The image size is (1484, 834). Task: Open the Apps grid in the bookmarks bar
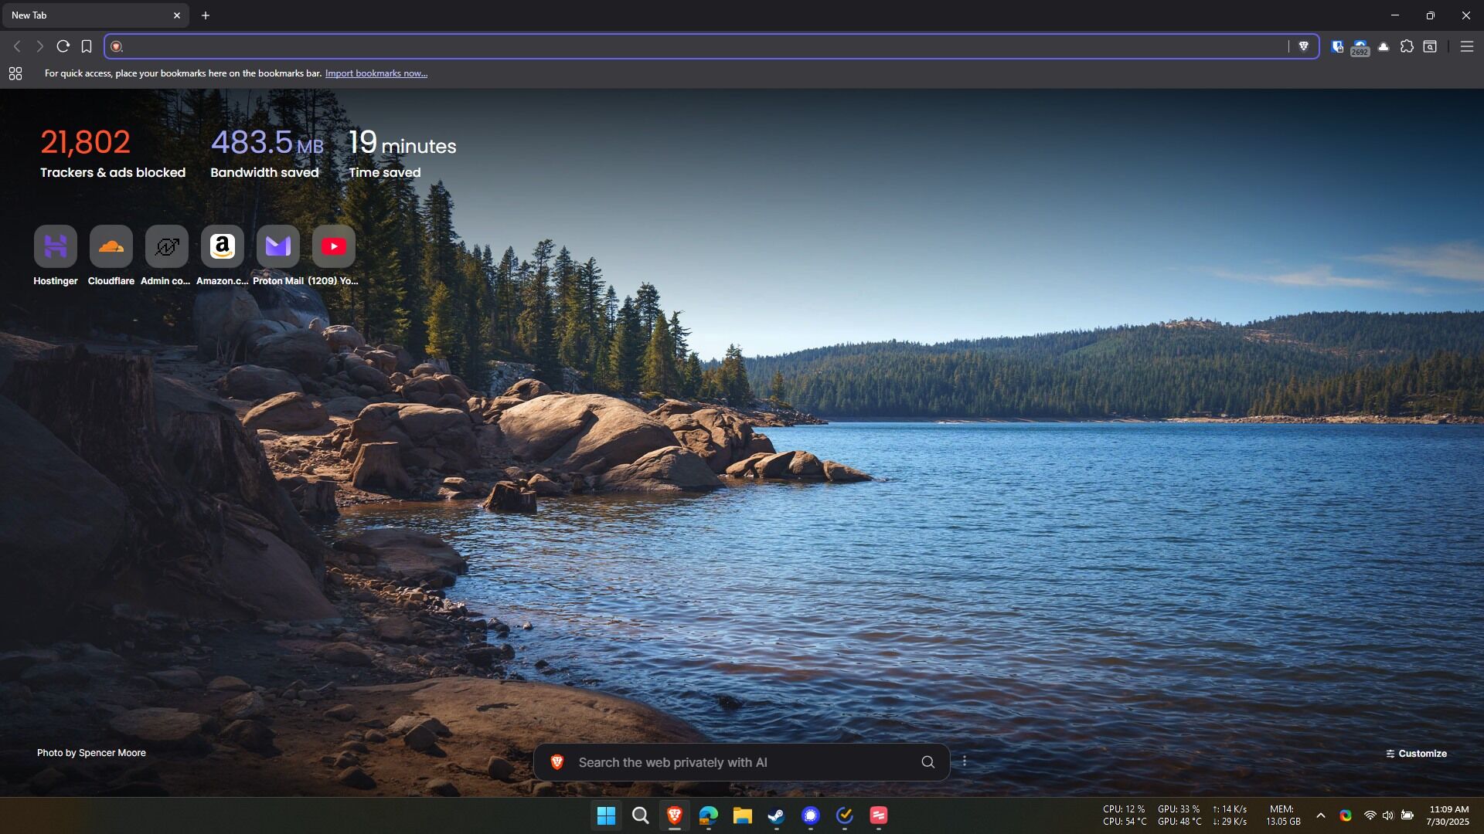tap(15, 73)
